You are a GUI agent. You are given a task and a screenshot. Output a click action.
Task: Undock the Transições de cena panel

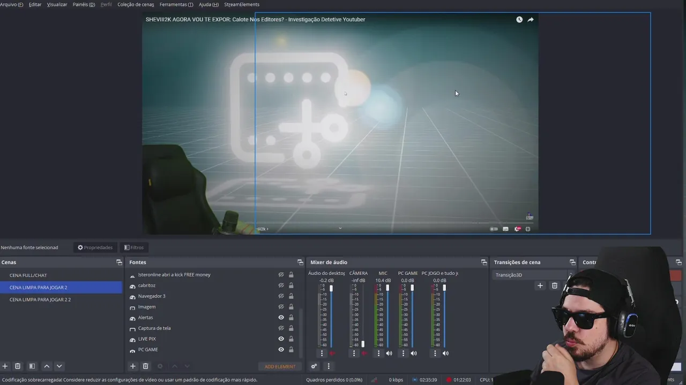[x=572, y=262]
